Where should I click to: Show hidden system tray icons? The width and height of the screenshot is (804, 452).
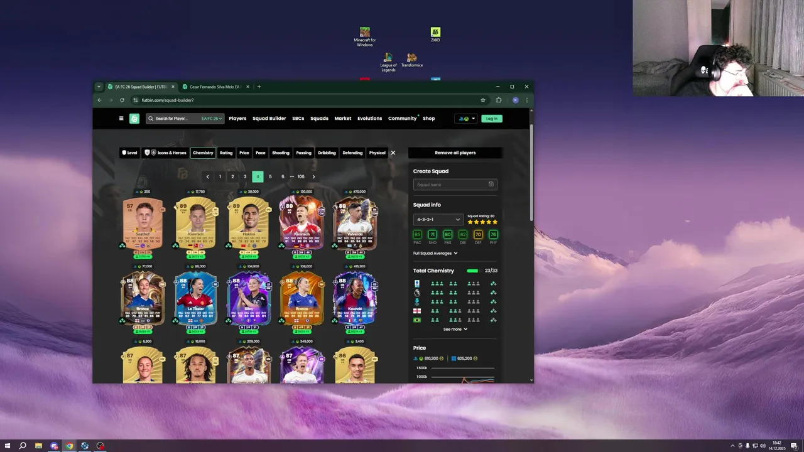[732, 446]
